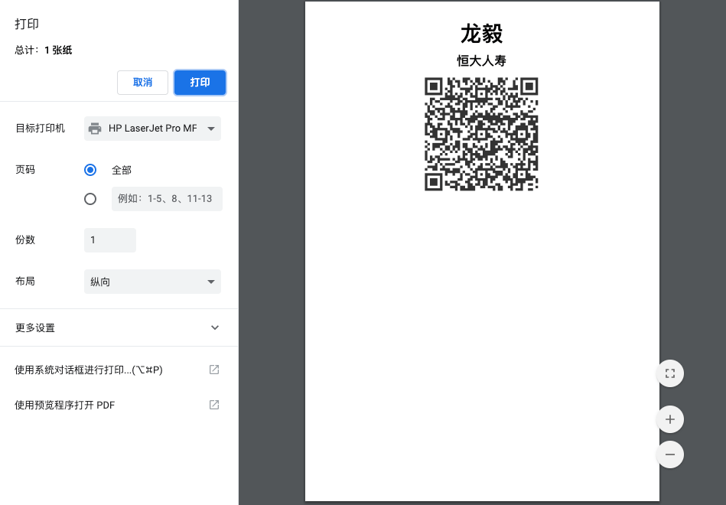Click the printer icon in destination field
The height and width of the screenshot is (505, 726).
(95, 129)
